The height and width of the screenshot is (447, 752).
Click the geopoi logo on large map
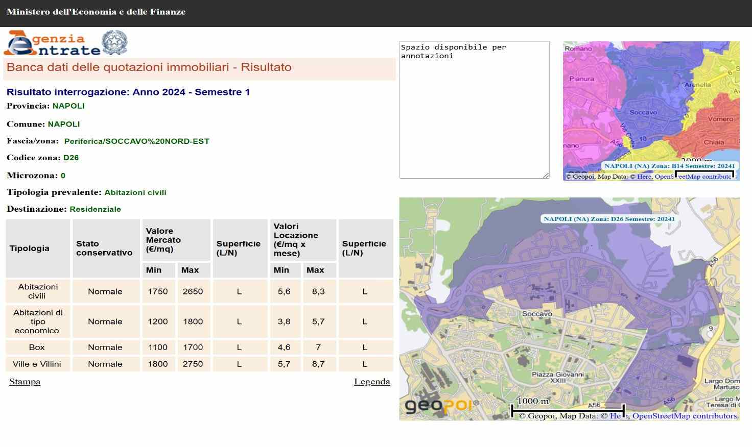(442, 406)
